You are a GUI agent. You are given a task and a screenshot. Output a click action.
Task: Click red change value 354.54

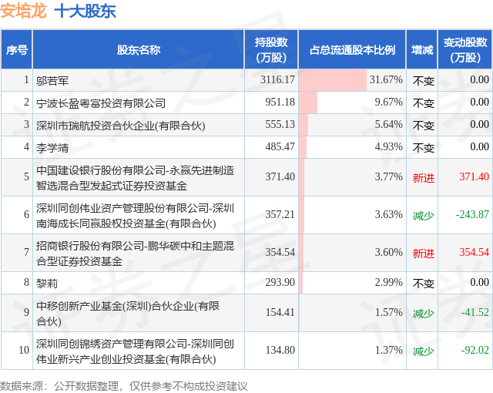(475, 252)
